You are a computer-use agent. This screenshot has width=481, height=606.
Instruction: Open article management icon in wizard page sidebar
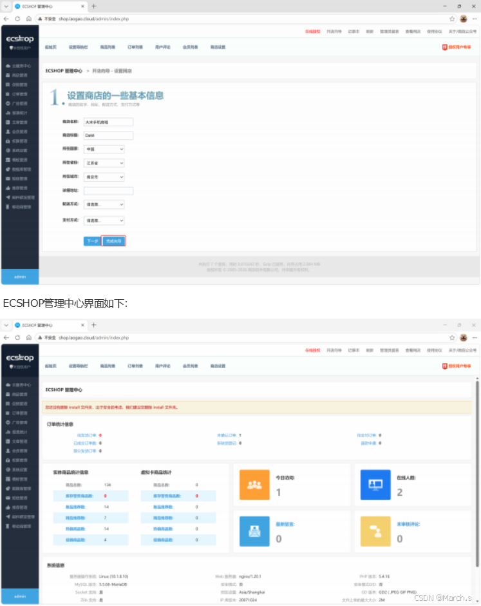8,122
